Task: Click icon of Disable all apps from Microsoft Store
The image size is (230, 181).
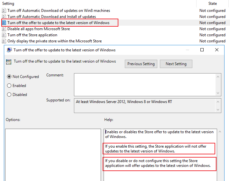Action: pos(4,29)
